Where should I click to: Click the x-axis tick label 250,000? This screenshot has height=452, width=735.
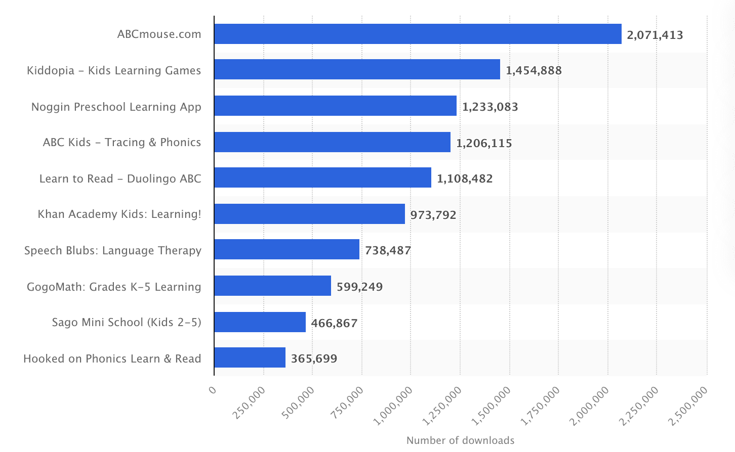tap(249, 403)
